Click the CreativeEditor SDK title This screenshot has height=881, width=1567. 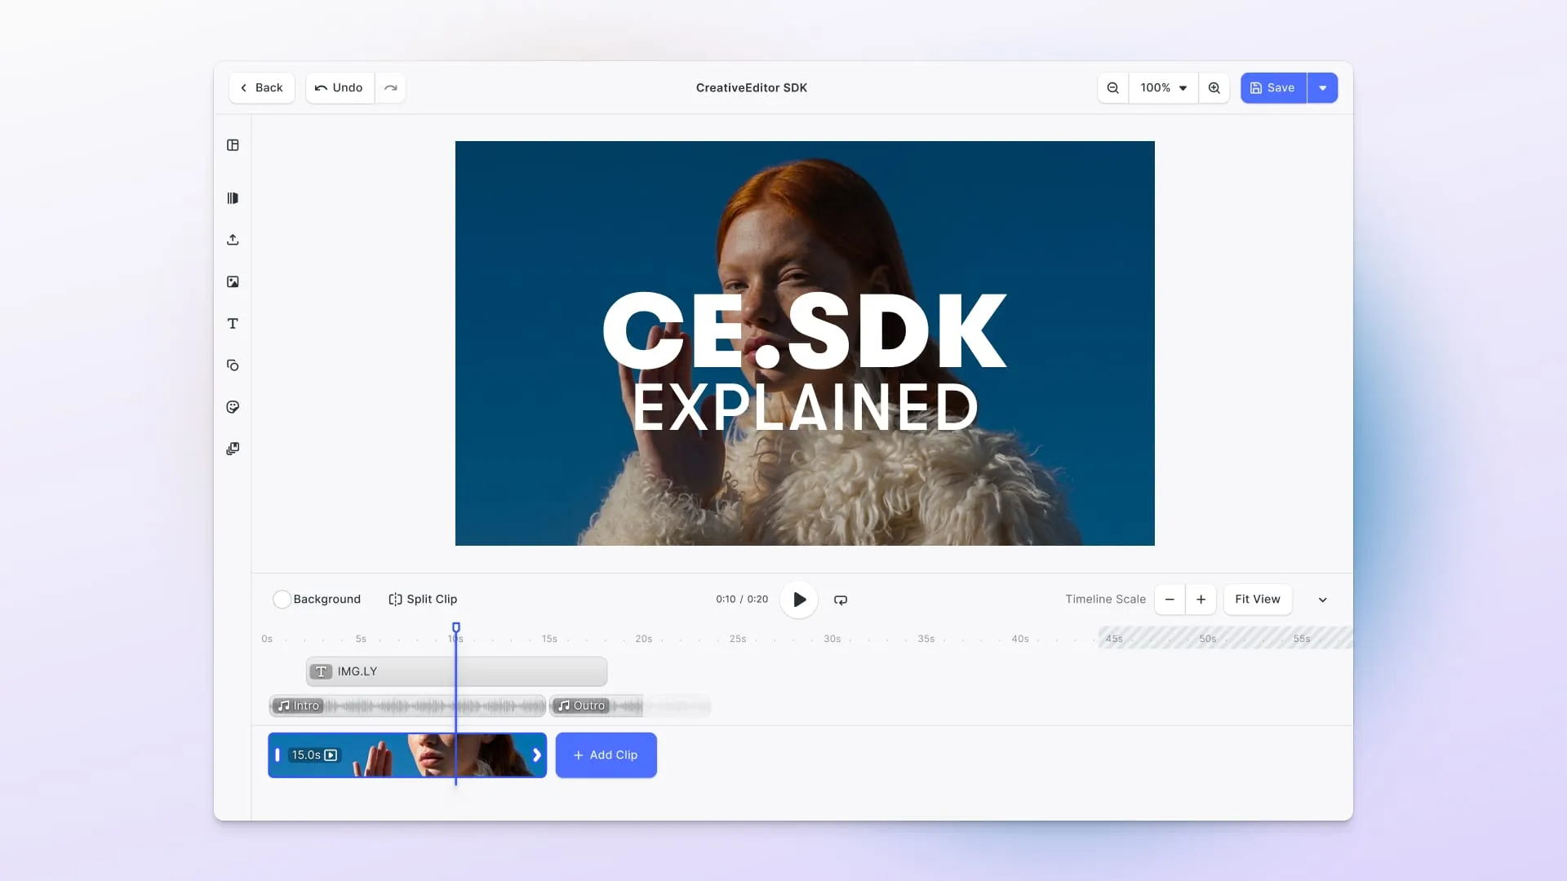752,88
